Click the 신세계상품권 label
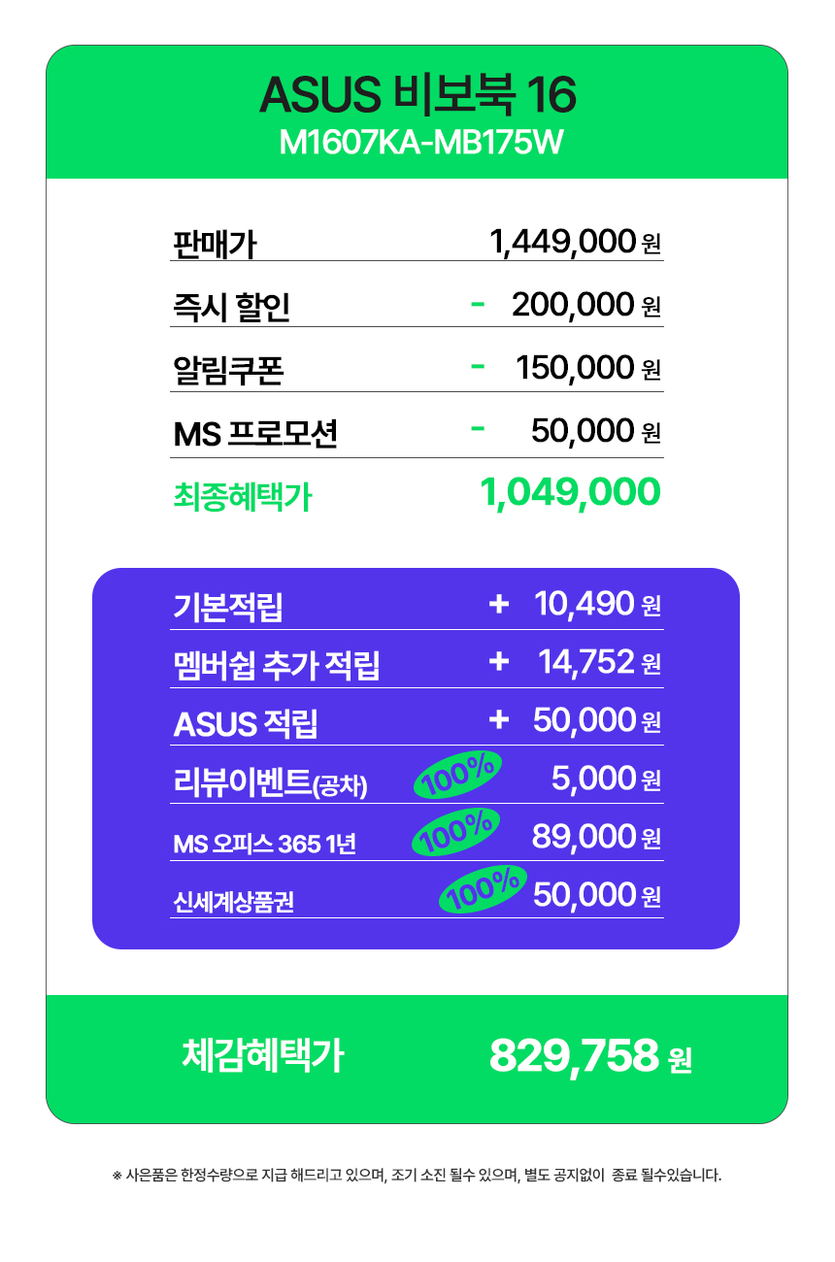Viewport: 835px width, 1262px height. 233,902
